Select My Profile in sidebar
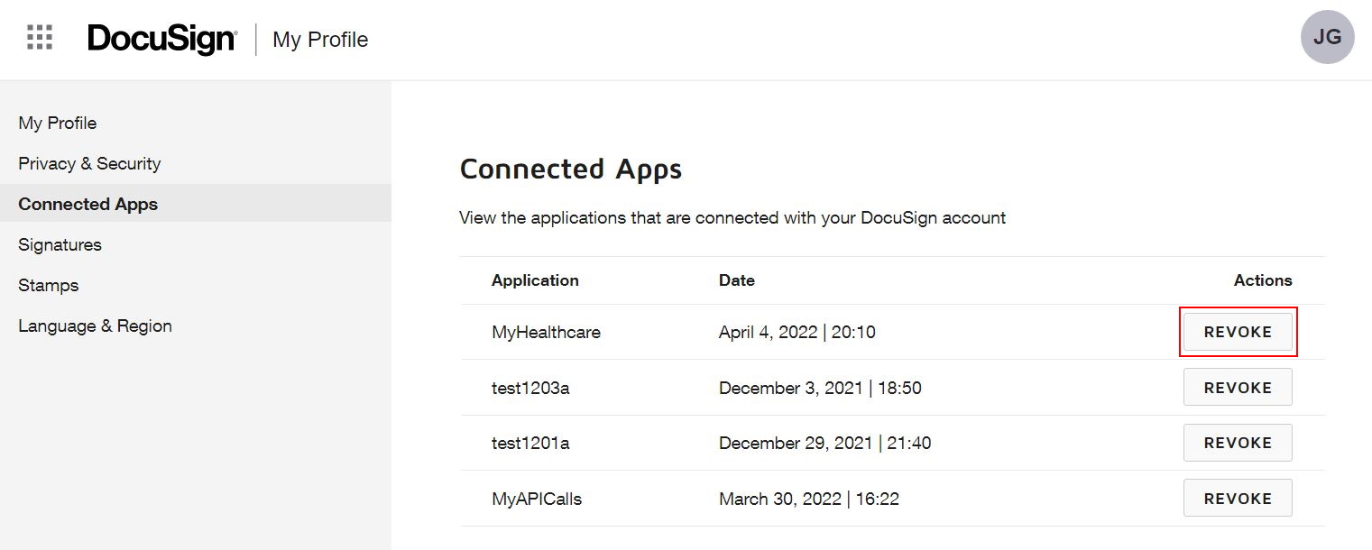This screenshot has width=1372, height=550. 58,123
